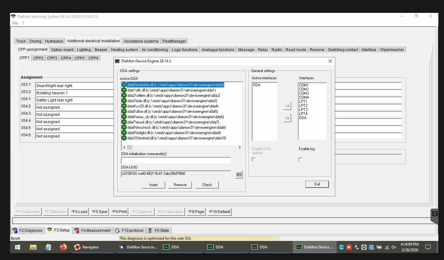The width and height of the screenshot is (444, 260).
Task: Launch Firefox from the taskbar
Action: pyautogui.click(x=63, y=247)
